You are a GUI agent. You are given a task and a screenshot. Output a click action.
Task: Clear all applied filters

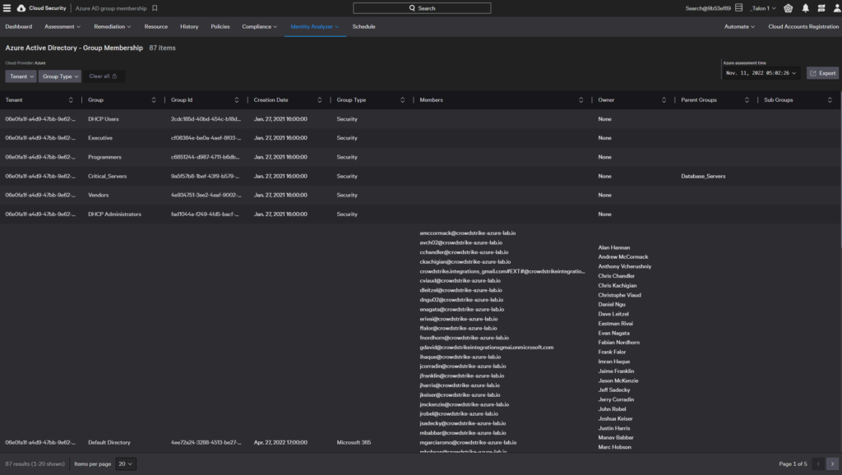tap(103, 76)
